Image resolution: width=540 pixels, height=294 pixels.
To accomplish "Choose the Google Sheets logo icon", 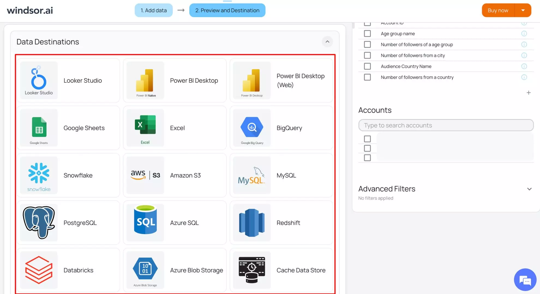I will pos(39,128).
